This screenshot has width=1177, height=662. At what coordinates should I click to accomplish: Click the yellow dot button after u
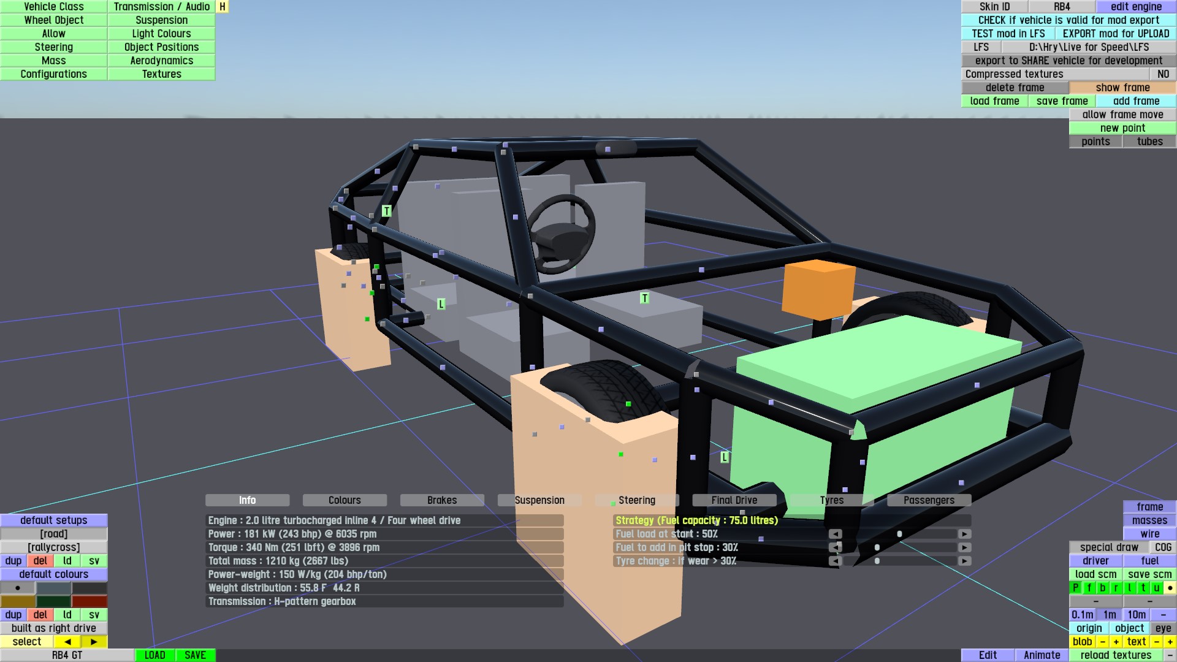pyautogui.click(x=1170, y=588)
